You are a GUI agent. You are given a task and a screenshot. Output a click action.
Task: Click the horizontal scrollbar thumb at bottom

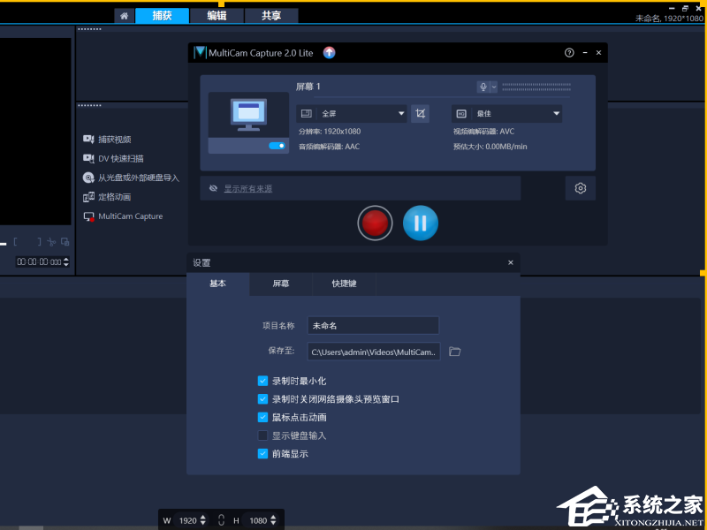[x=31, y=527]
